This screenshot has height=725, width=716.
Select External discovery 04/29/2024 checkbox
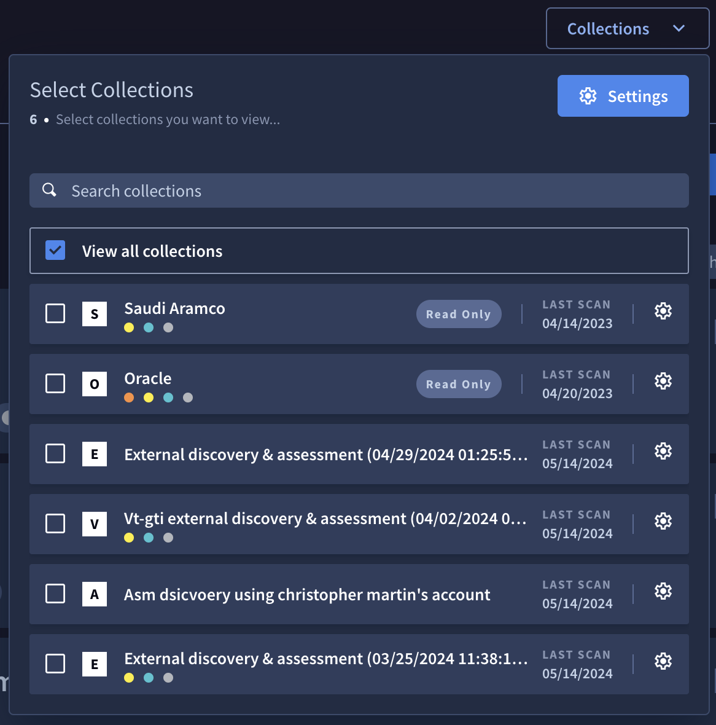(x=55, y=453)
